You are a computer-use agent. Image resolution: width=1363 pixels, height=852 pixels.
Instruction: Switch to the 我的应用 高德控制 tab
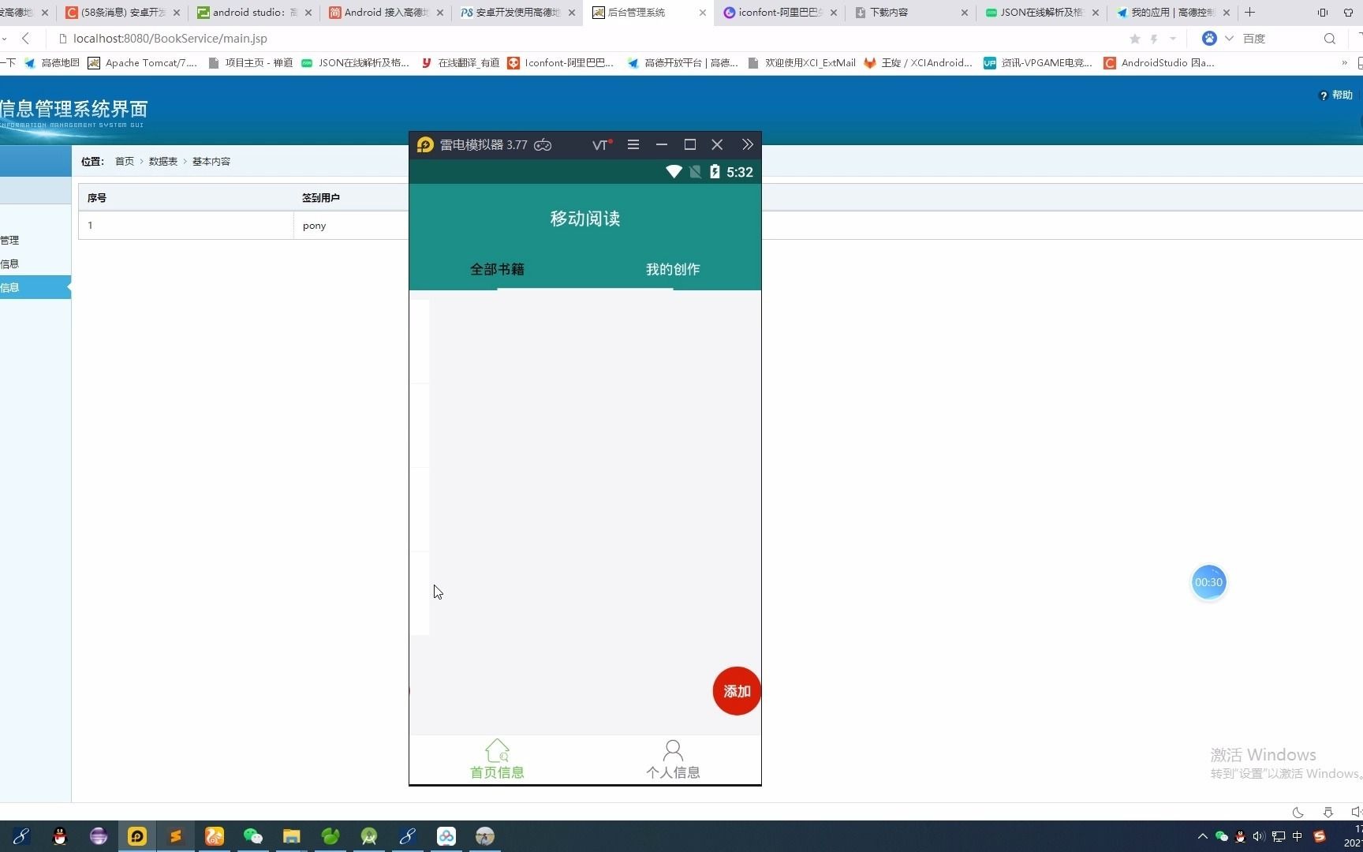[x=1173, y=12]
